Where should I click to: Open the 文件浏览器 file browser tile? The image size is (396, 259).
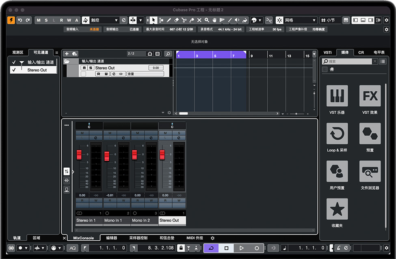tap(370, 171)
